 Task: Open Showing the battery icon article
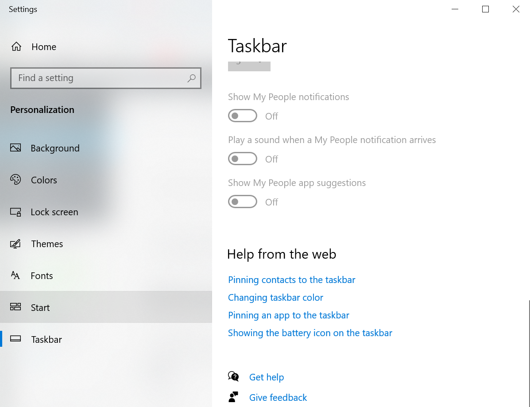[x=310, y=333]
